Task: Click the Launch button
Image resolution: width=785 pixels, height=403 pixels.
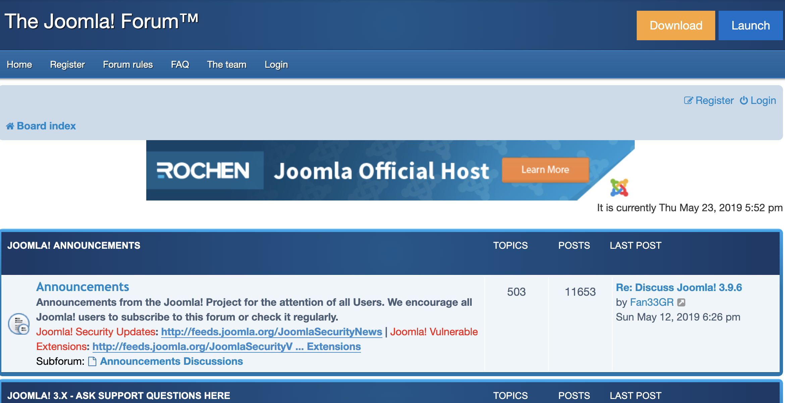Action: 750,25
